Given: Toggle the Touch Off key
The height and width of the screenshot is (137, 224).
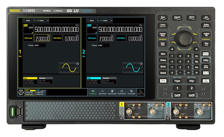Looking at the screenshot, I should pos(206,73).
